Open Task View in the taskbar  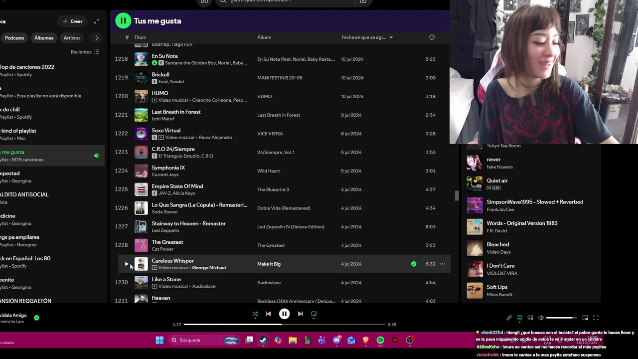pos(249,340)
